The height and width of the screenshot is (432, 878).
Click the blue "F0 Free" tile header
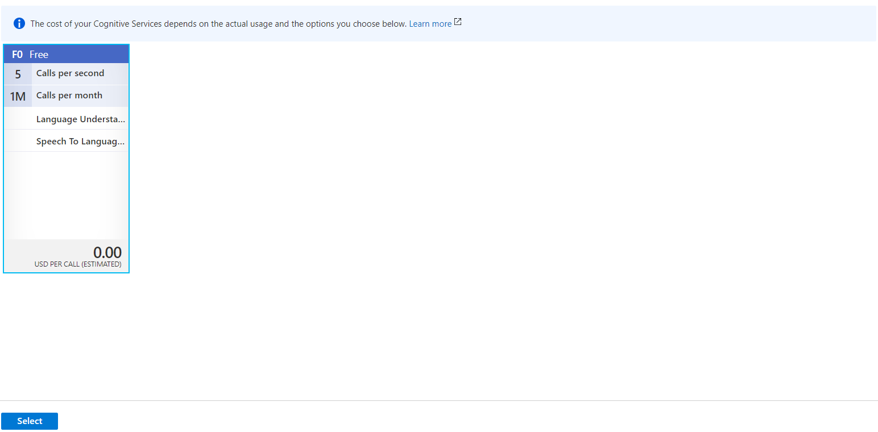[x=66, y=54]
